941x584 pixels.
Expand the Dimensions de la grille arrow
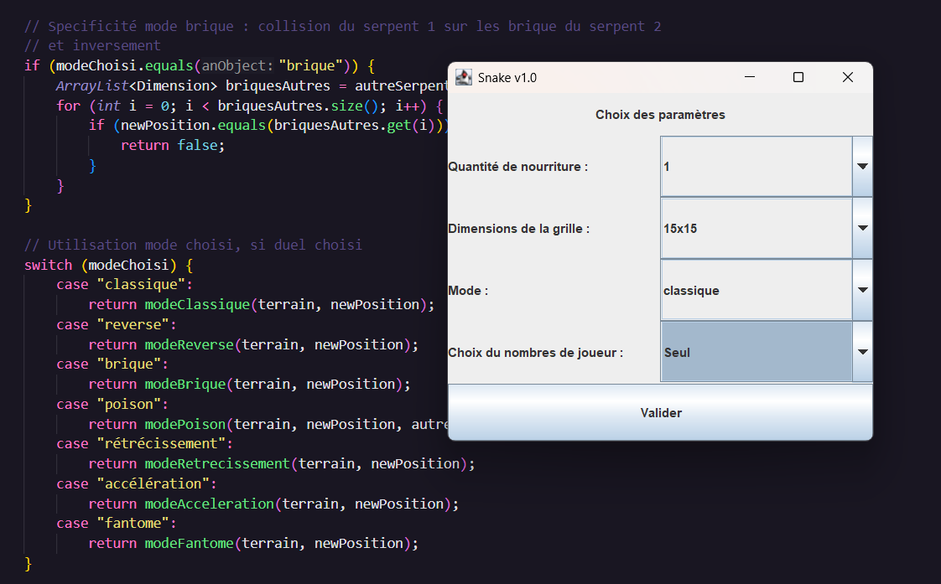click(862, 228)
